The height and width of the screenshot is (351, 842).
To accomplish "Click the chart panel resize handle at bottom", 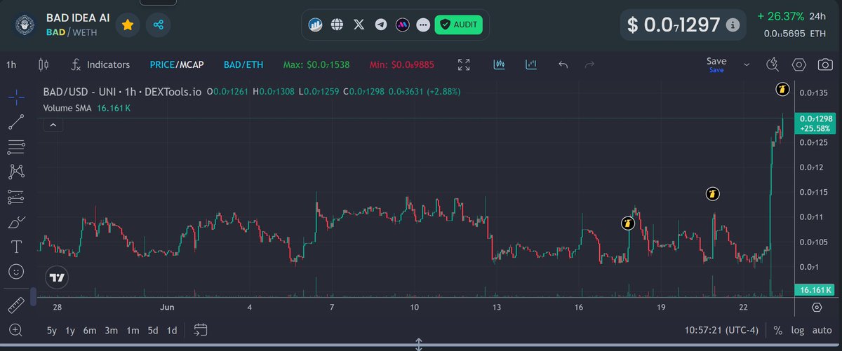I will coord(419,345).
